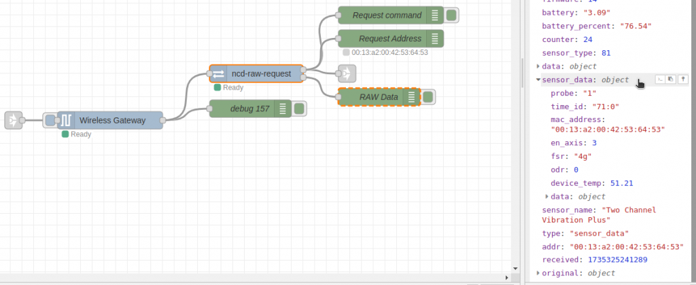Screen dimensions: 696x285
Task: Click the odr 0 property
Action: point(565,170)
